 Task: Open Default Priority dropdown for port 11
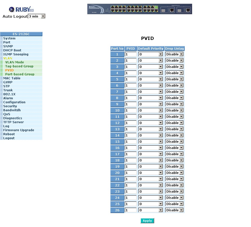150,117
